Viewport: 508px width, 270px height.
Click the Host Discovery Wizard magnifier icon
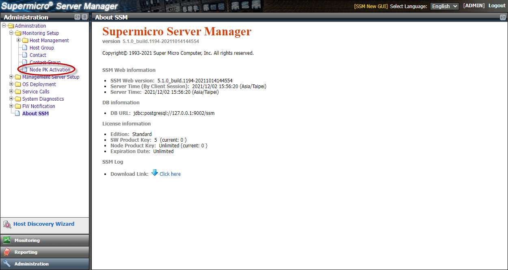click(7, 224)
